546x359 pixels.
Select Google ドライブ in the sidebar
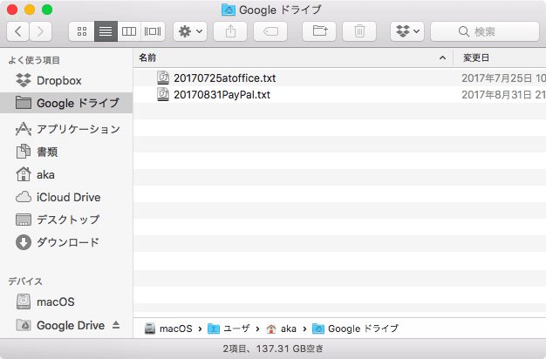point(66,103)
